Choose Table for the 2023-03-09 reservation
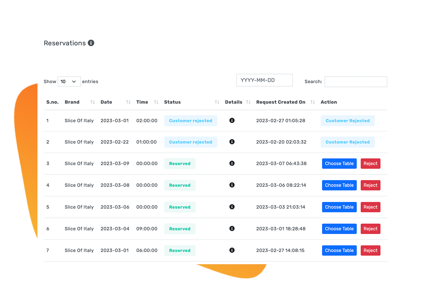The image size is (431, 298). [x=339, y=164]
